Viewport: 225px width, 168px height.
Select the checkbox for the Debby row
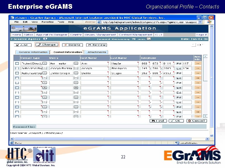pos(17,73)
